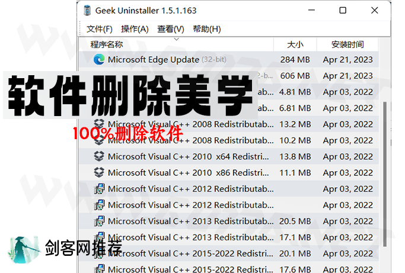Click the Apr 21, 2023 date in 606 MB row

(x=347, y=76)
